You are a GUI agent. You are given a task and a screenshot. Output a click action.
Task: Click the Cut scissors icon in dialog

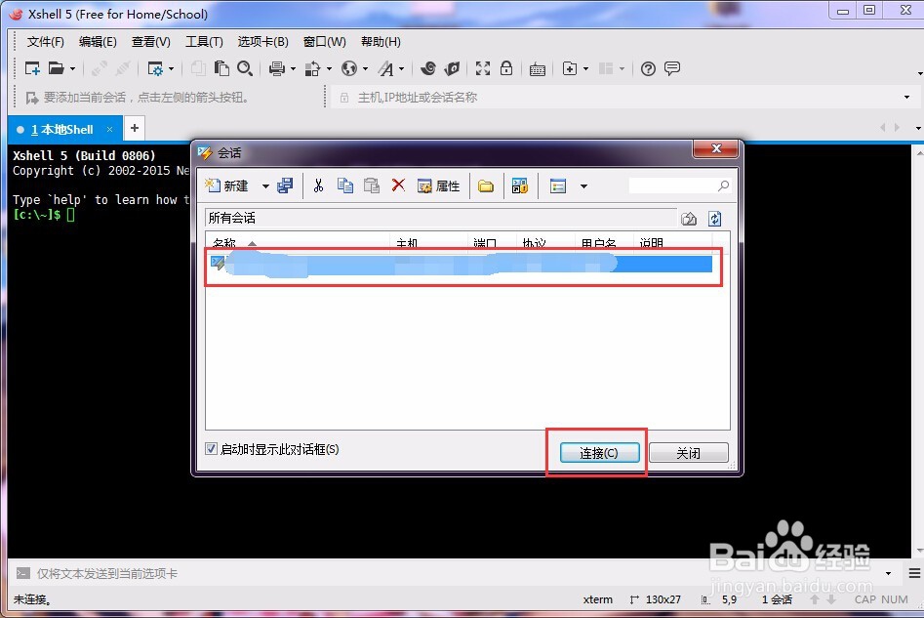pos(318,185)
